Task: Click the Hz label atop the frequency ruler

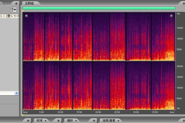Action: click(x=178, y=13)
